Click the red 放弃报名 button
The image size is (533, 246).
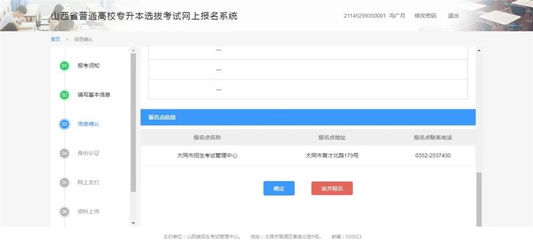coord(332,188)
